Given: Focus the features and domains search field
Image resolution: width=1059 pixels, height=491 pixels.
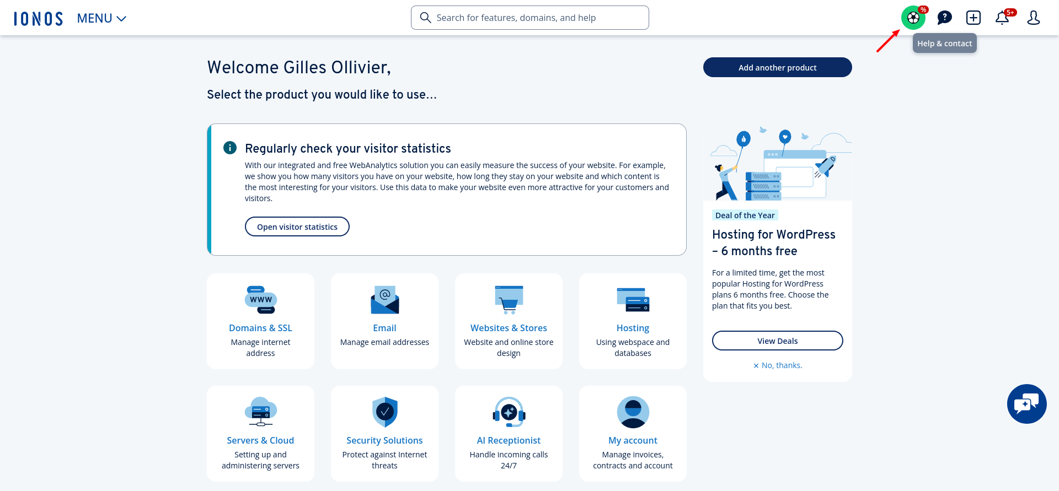Looking at the screenshot, I should pos(529,18).
